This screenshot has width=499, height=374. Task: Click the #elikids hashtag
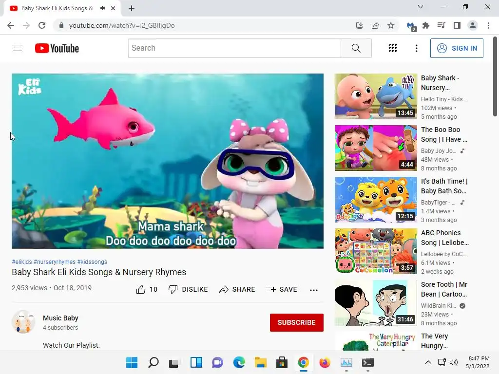tap(21, 262)
